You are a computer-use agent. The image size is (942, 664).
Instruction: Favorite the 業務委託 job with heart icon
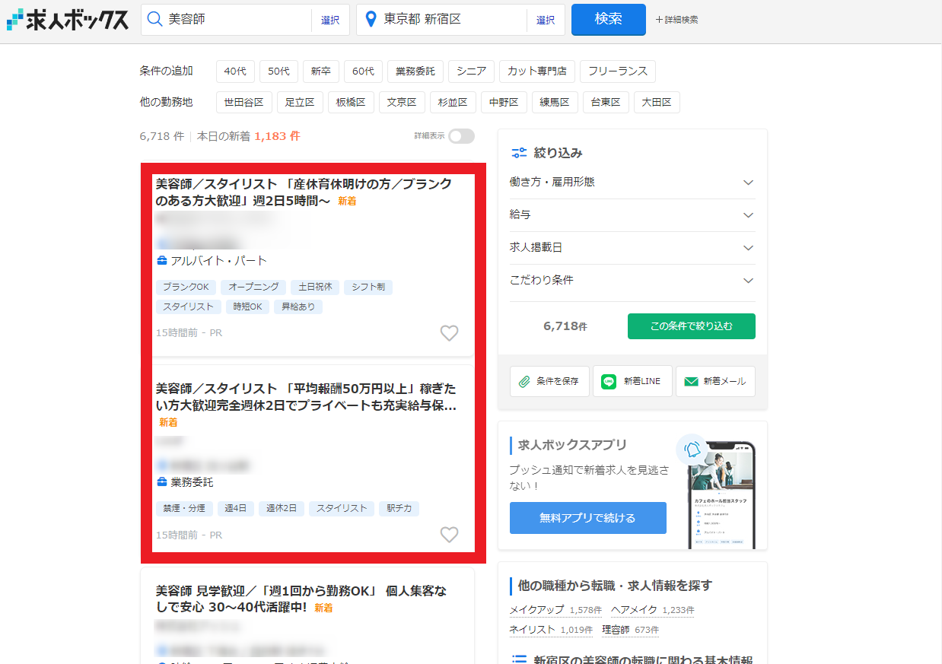(x=450, y=535)
